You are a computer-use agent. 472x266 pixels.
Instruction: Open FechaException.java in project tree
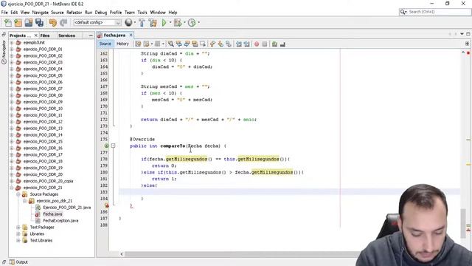60,220
